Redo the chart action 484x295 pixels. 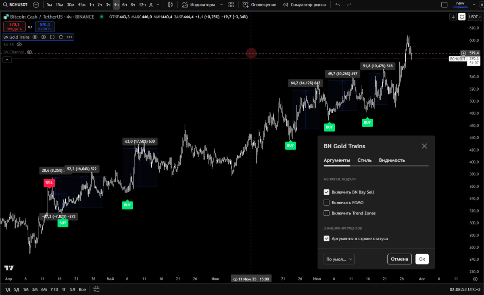349,5
